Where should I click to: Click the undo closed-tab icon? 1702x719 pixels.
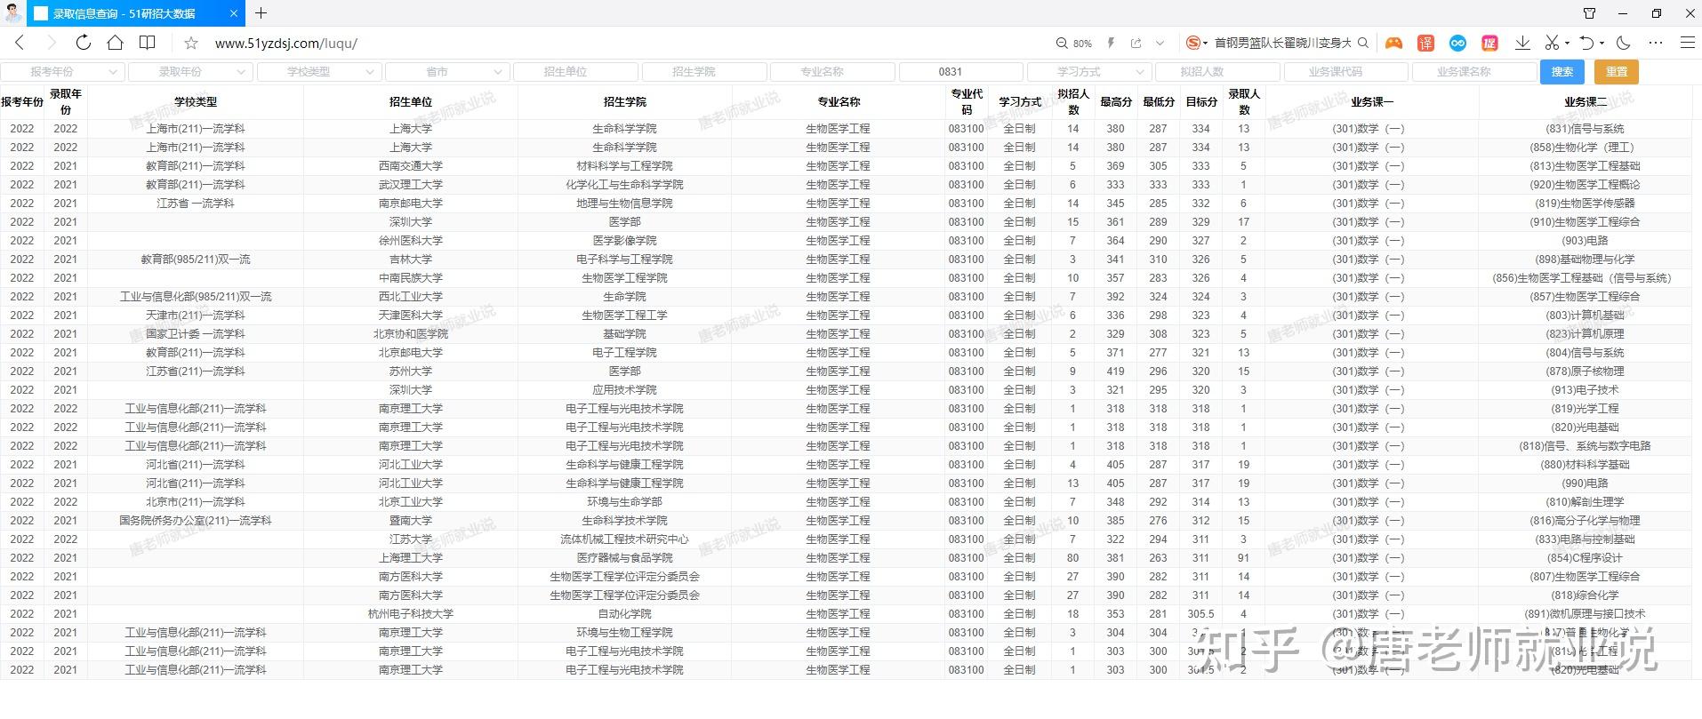coord(1586,43)
